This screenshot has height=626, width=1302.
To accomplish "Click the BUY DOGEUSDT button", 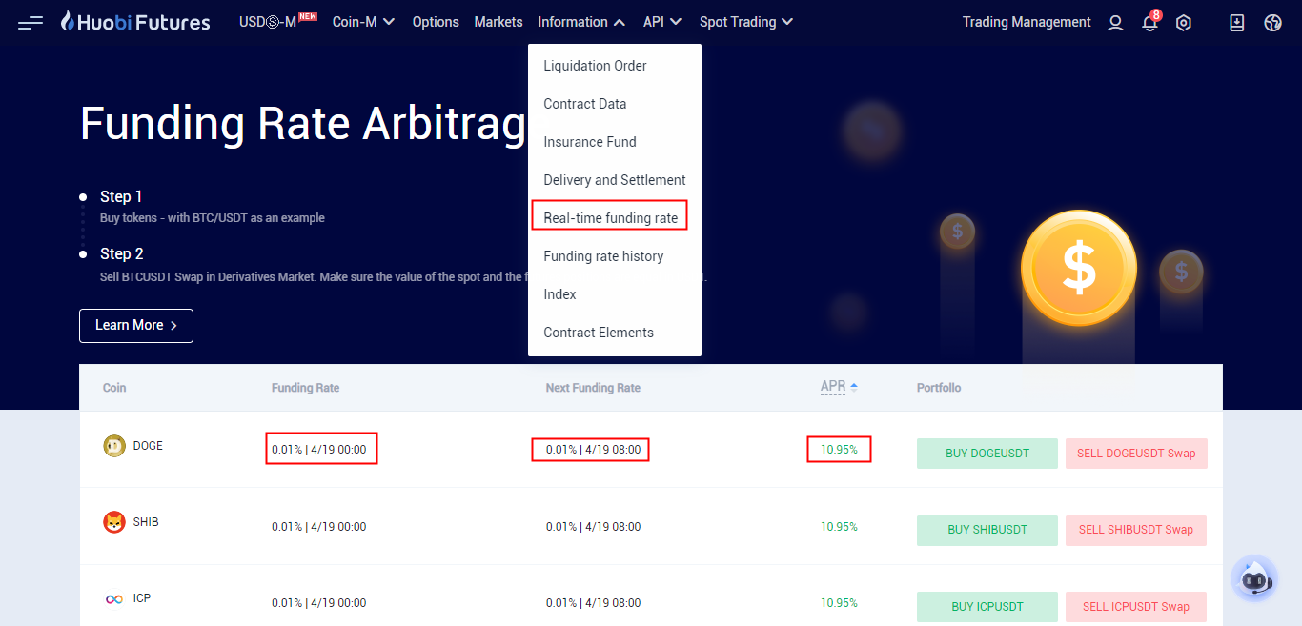I will coord(987,454).
